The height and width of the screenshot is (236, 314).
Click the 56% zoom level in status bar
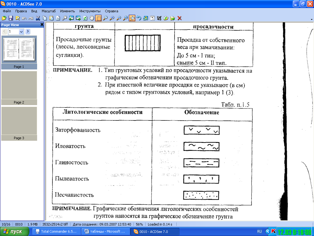tap(140, 224)
